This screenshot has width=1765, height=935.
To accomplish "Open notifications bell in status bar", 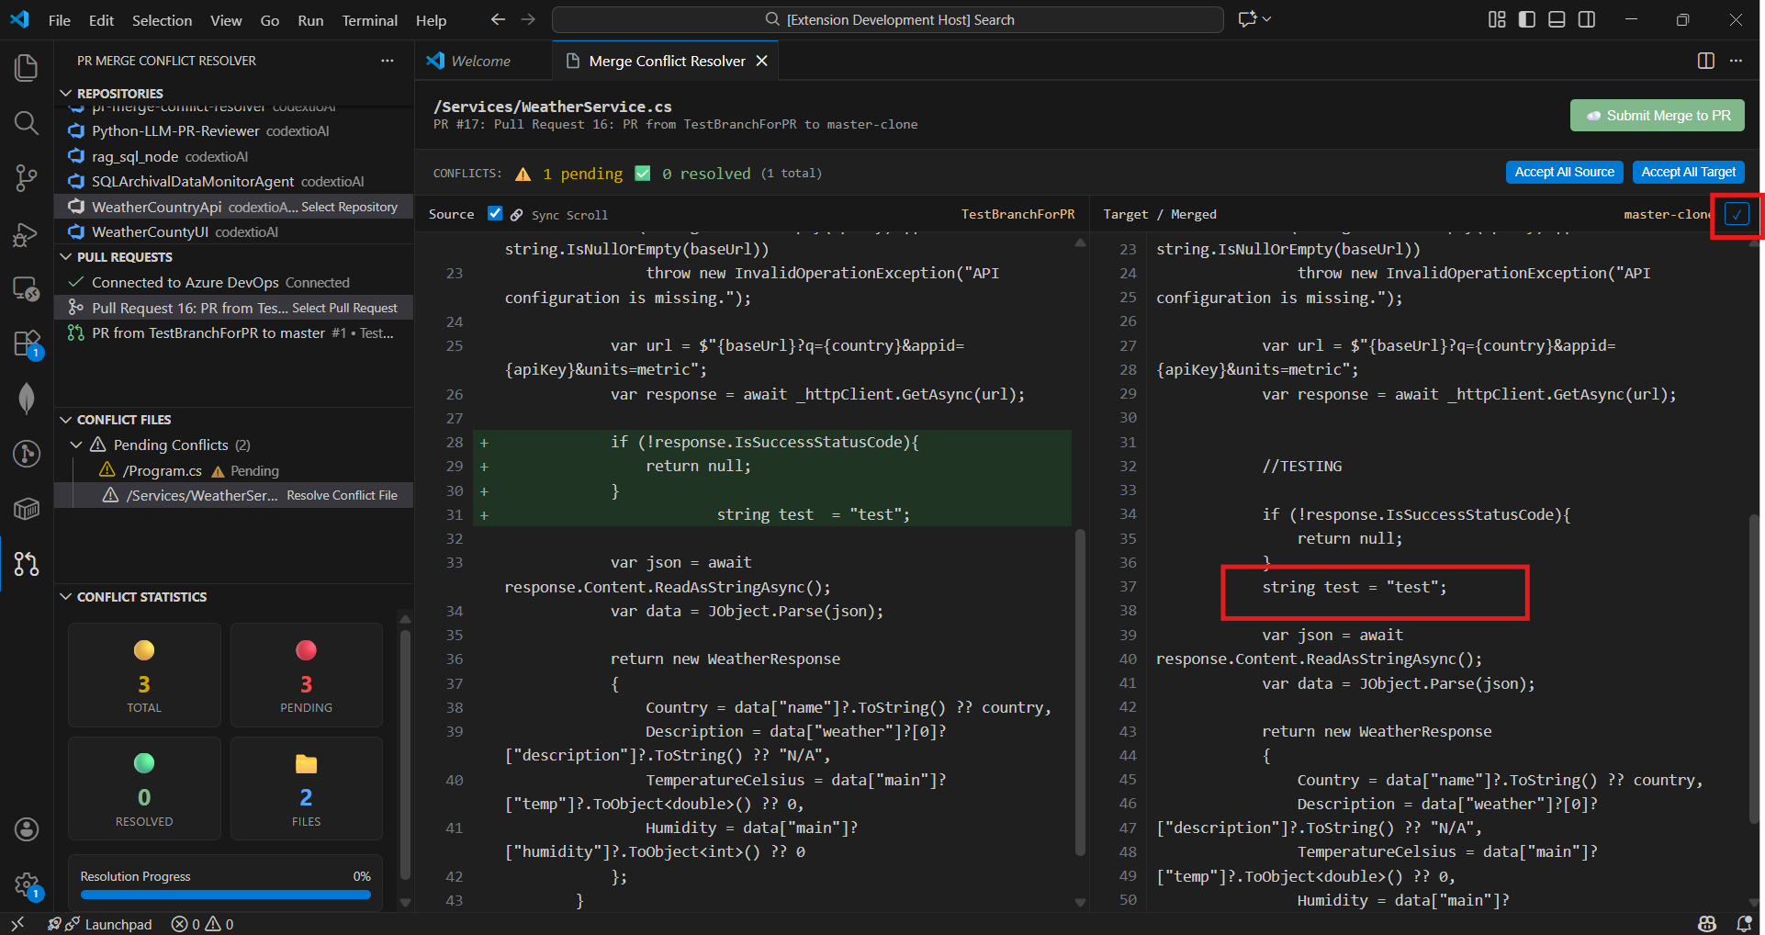I will tap(1744, 924).
